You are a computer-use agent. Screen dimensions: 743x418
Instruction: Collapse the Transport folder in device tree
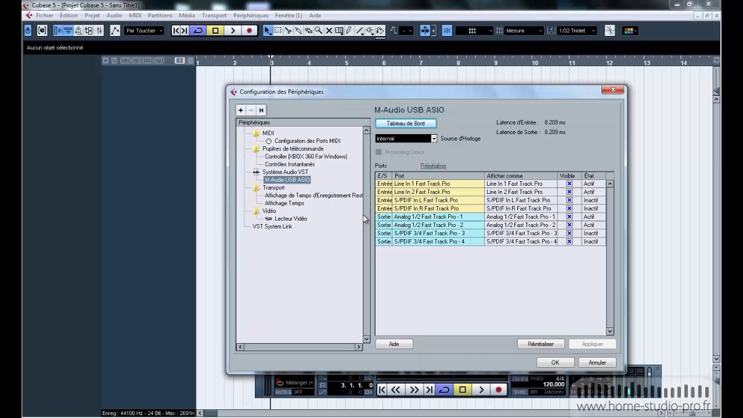coord(256,188)
